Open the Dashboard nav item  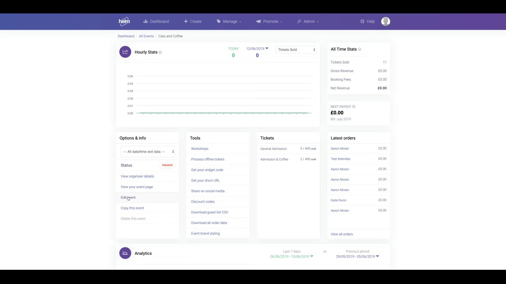[x=156, y=21]
